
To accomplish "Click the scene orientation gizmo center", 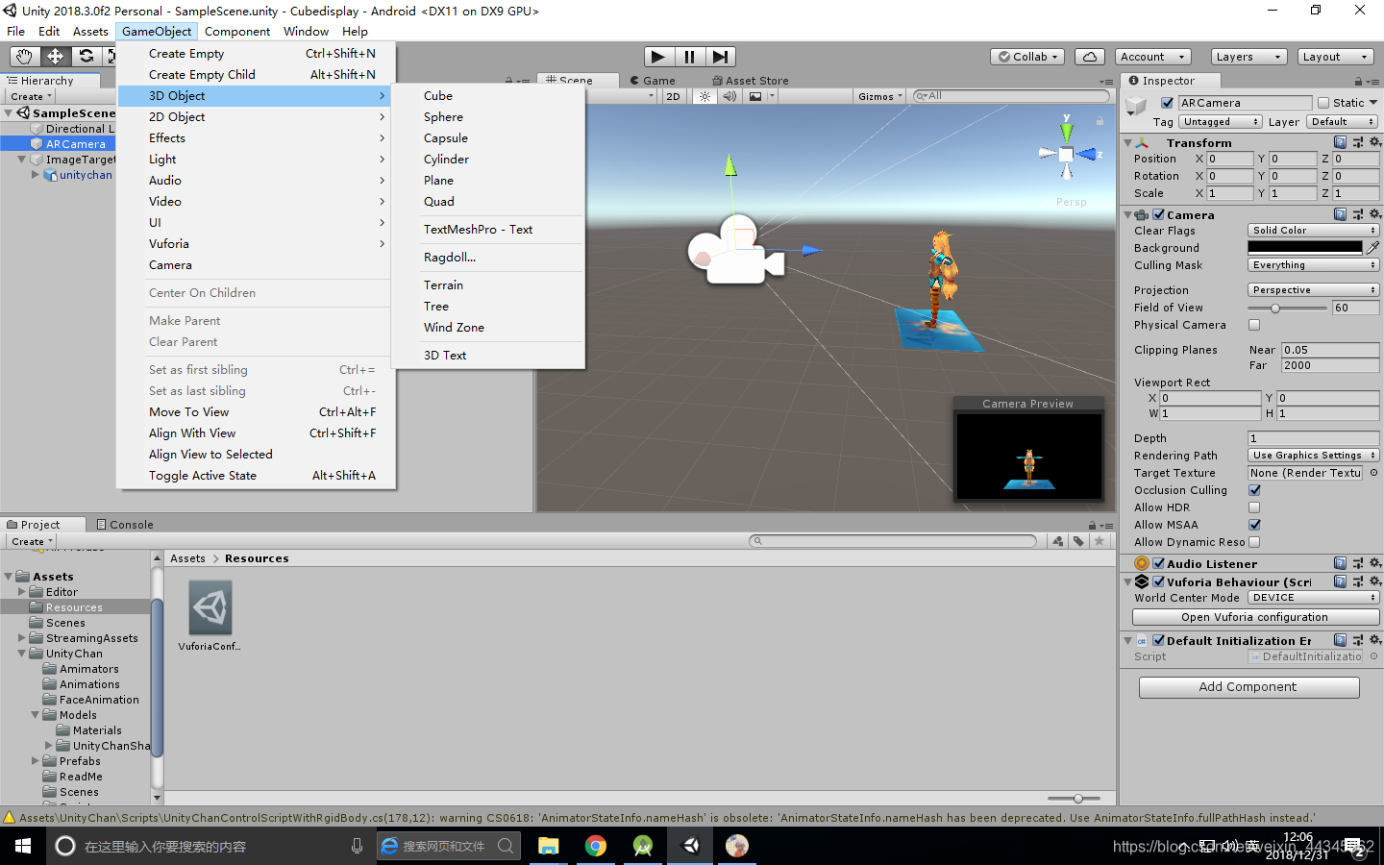I will (1066, 154).
